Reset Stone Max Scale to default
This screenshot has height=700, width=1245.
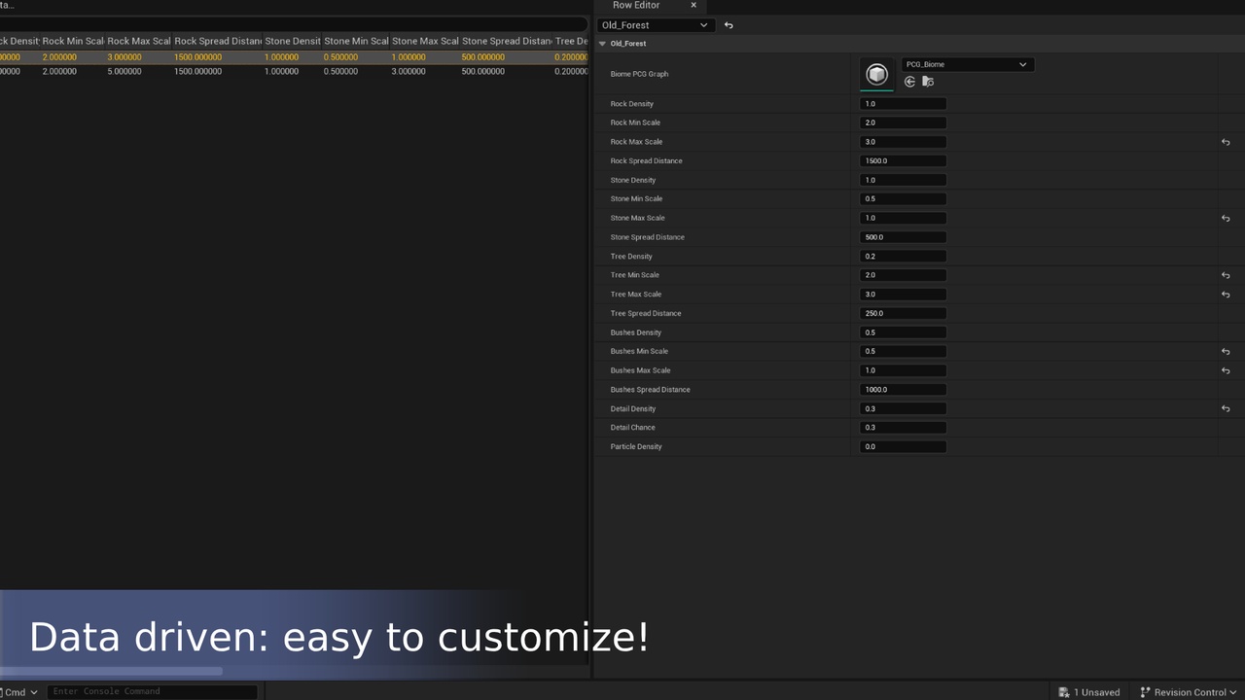[x=1226, y=219]
